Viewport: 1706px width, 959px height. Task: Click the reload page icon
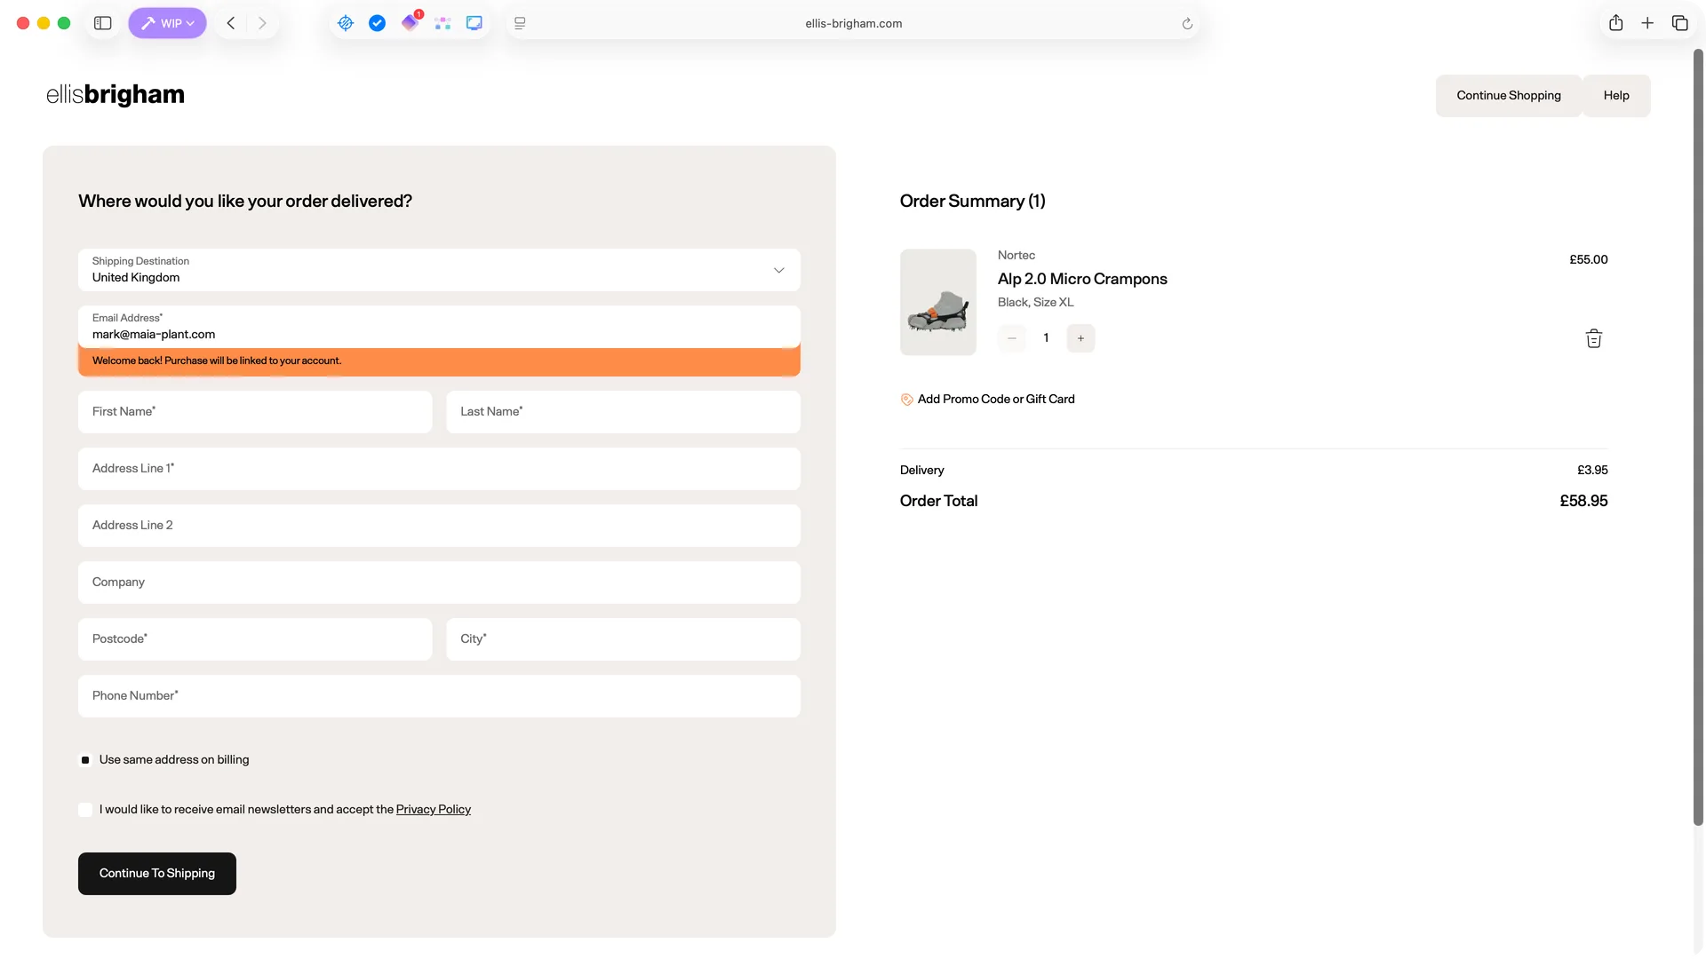tap(1187, 24)
